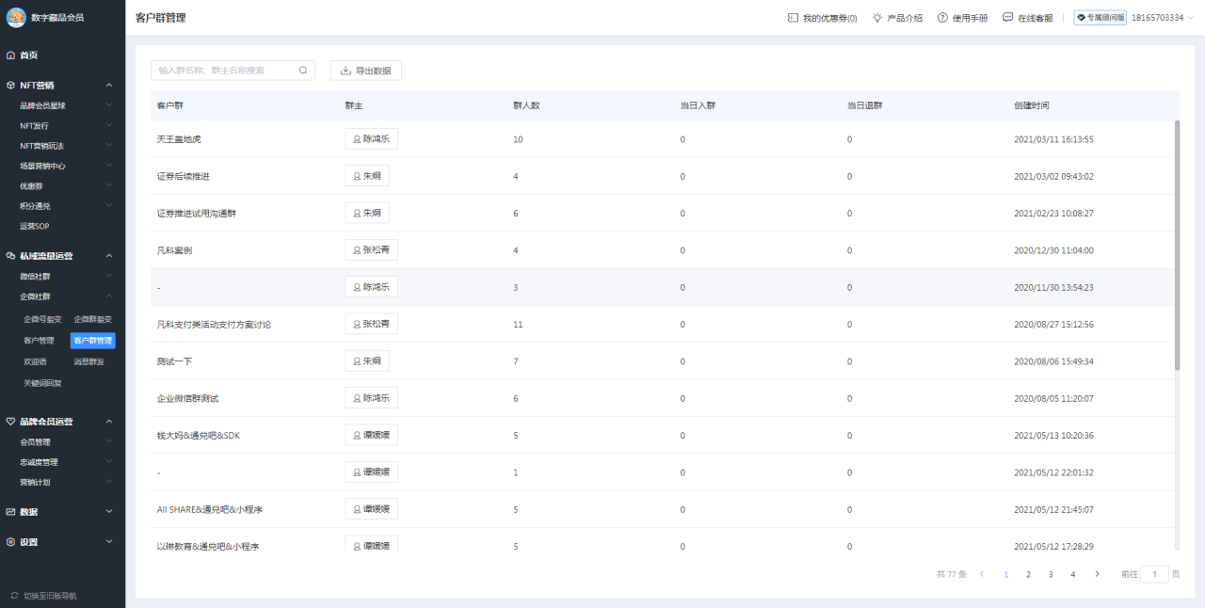Click the coupon icon beside 我的优惠券
The width and height of the screenshot is (1205, 608).
[x=793, y=18]
